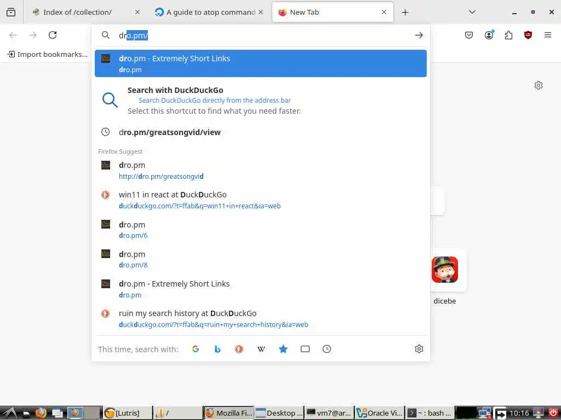561x420 pixels.
Task: Open the Firefox account icon
Action: pos(489,35)
